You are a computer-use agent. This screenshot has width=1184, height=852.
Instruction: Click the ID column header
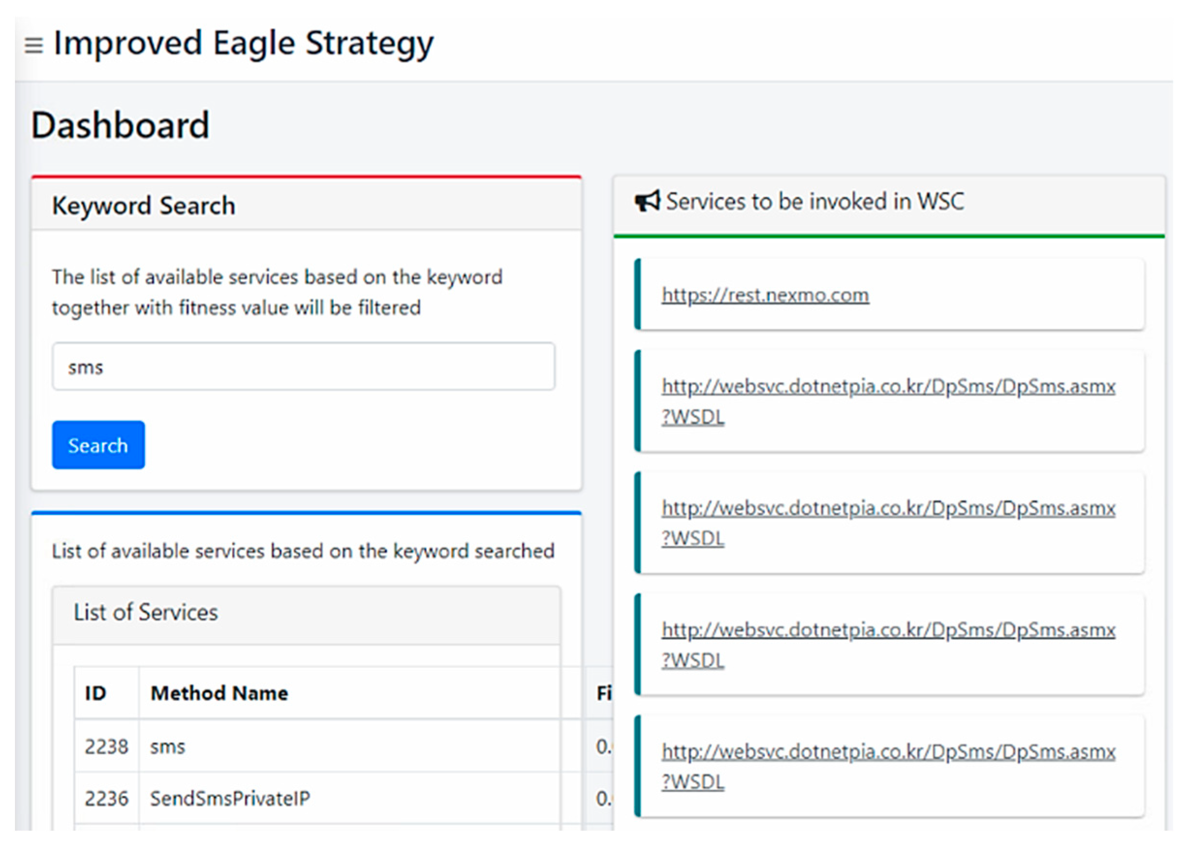[95, 693]
